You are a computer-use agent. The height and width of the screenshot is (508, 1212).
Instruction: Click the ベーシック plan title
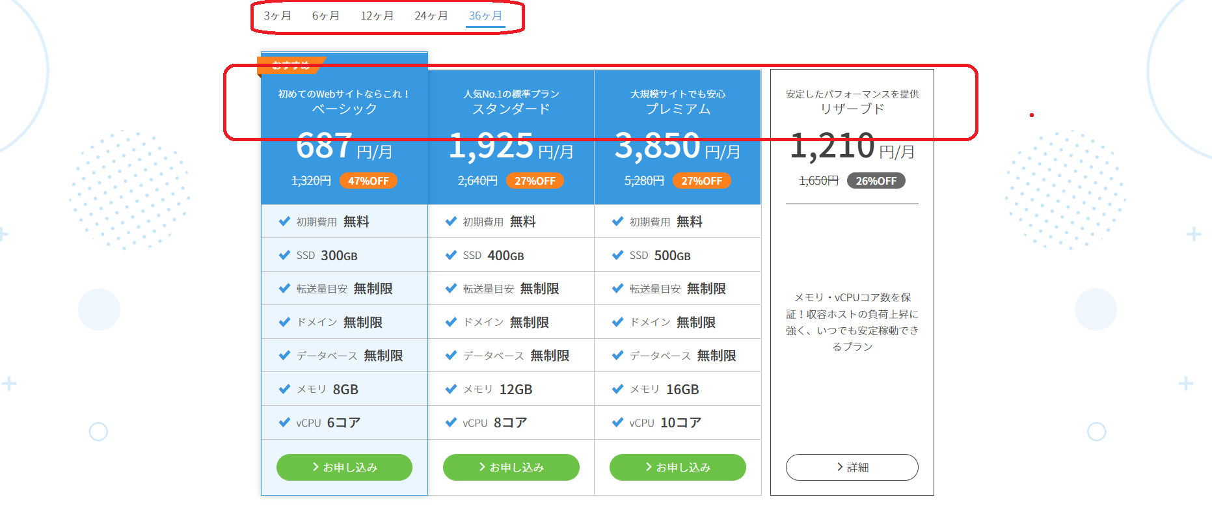[344, 109]
